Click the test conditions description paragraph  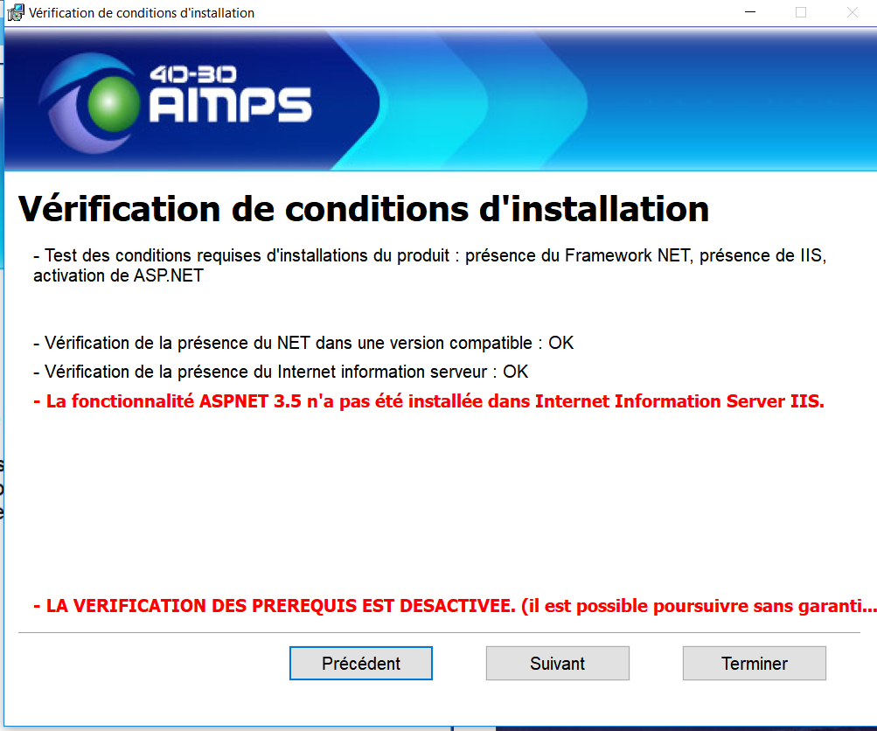[428, 266]
